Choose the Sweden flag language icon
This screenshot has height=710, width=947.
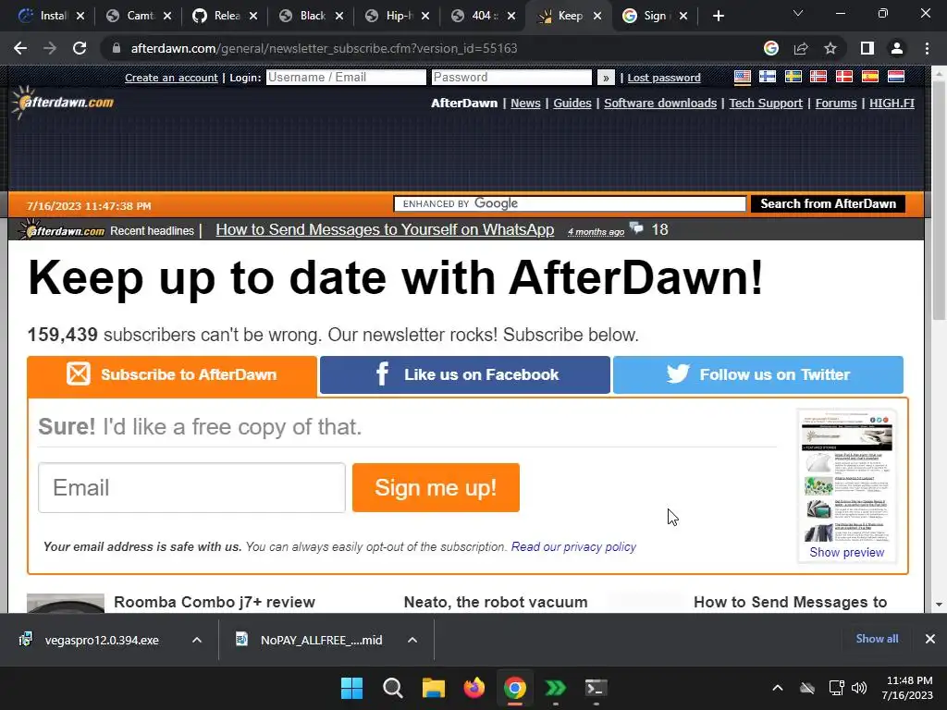[x=793, y=77]
